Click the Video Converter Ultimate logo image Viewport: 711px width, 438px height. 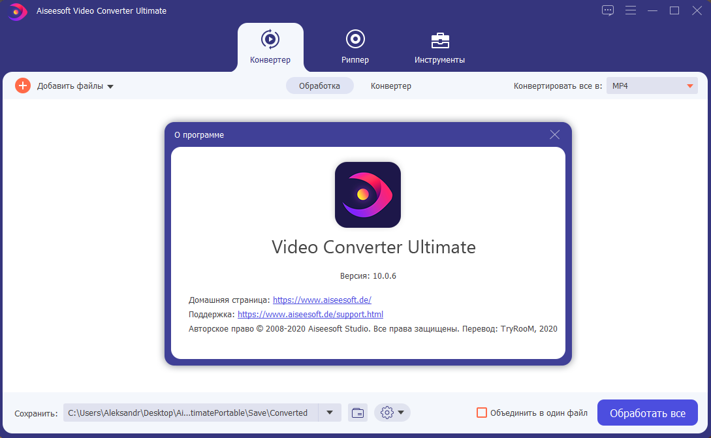click(x=368, y=195)
